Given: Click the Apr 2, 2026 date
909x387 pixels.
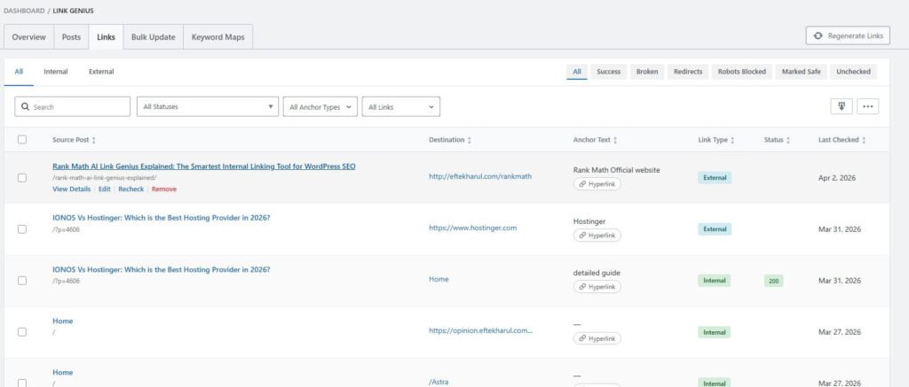Looking at the screenshot, I should click(x=835, y=178).
